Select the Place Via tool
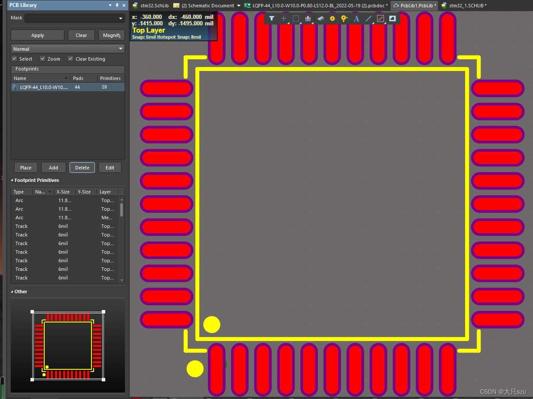Image resolution: width=533 pixels, height=399 pixels. click(x=344, y=18)
